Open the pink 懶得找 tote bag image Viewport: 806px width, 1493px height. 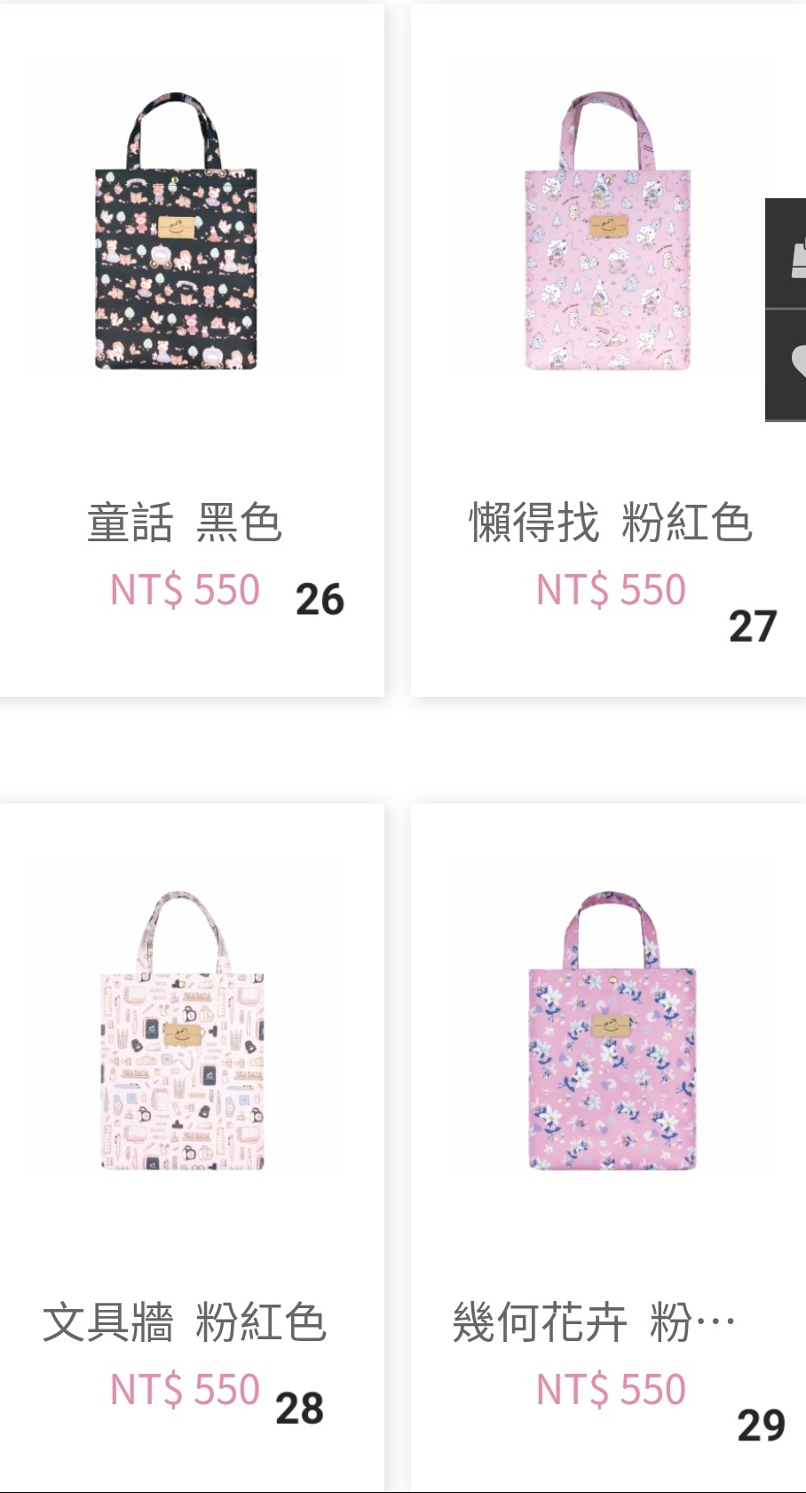tap(608, 231)
